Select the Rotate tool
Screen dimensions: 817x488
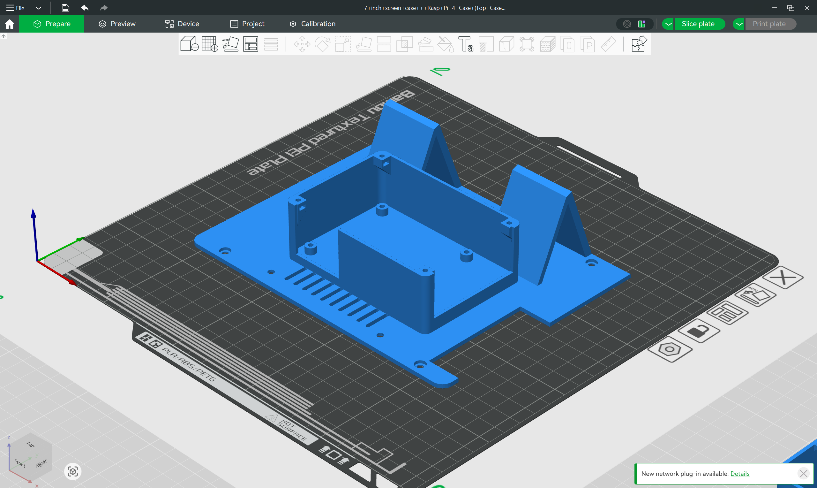[322, 44]
